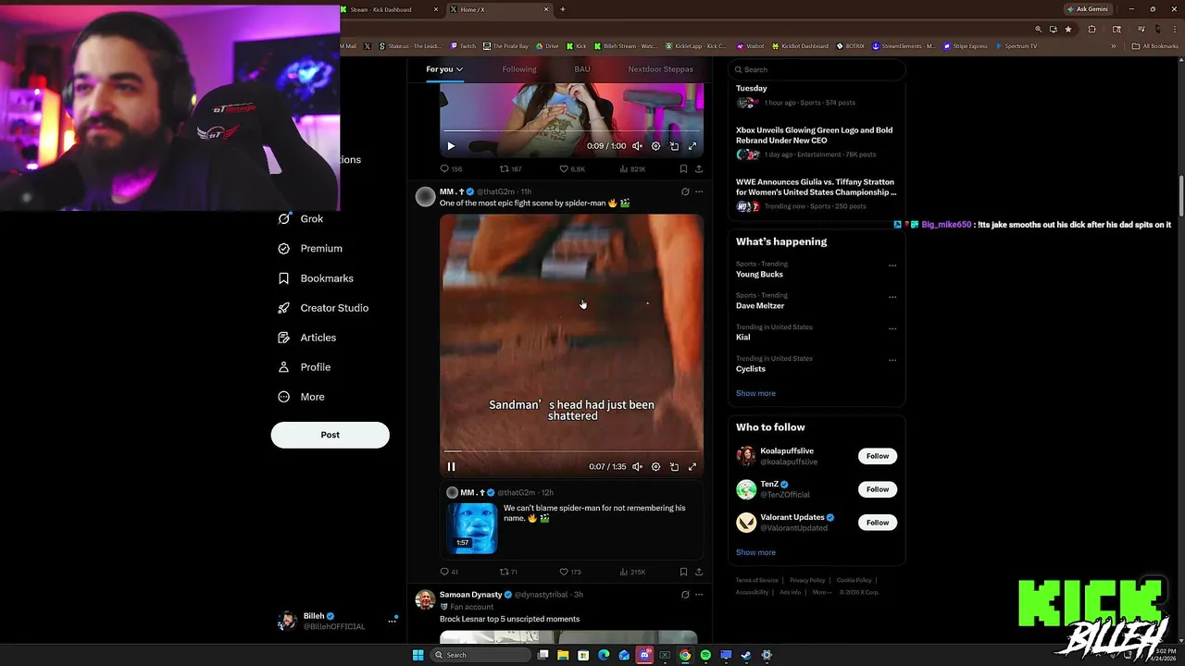The height and width of the screenshot is (666, 1185).
Task: Click the Post button
Action: coord(330,435)
